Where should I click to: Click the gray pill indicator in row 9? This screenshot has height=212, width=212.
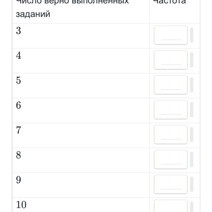click(192, 184)
